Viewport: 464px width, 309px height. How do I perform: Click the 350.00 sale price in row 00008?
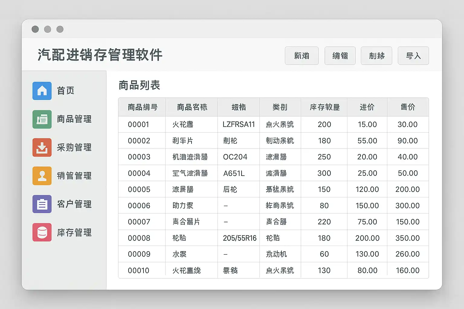[x=408, y=238]
